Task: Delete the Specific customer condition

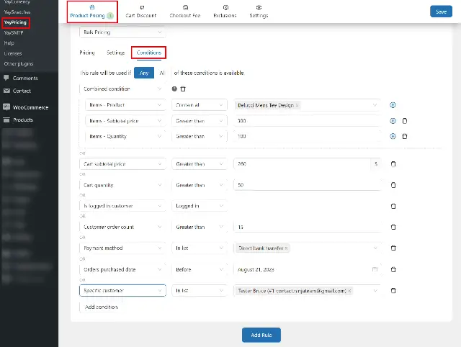Action: click(393, 291)
